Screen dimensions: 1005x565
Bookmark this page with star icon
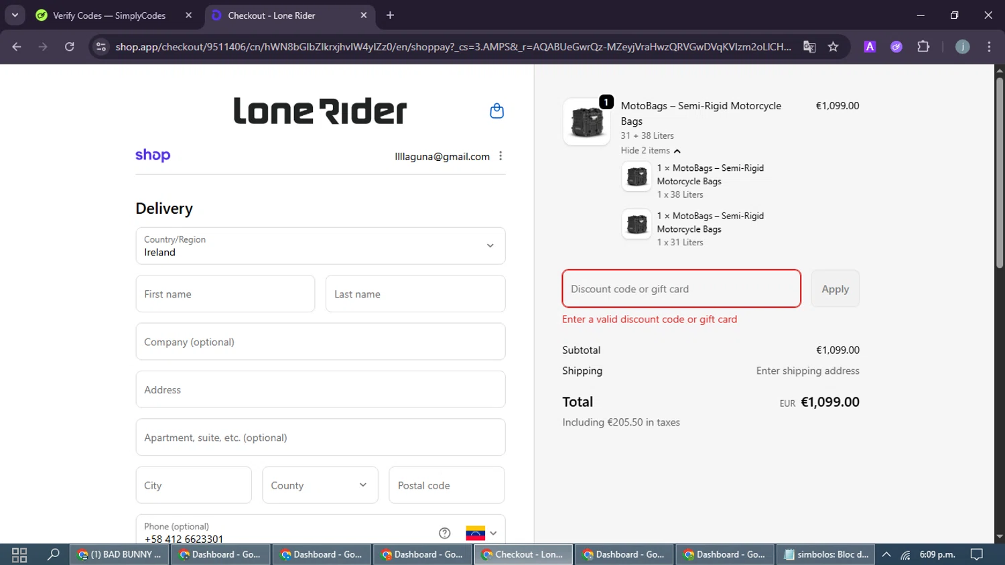tap(833, 47)
